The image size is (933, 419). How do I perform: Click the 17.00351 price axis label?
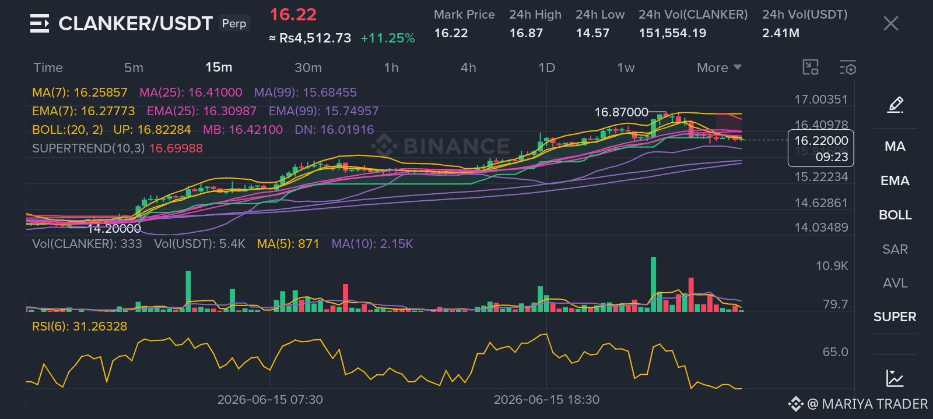click(x=821, y=100)
